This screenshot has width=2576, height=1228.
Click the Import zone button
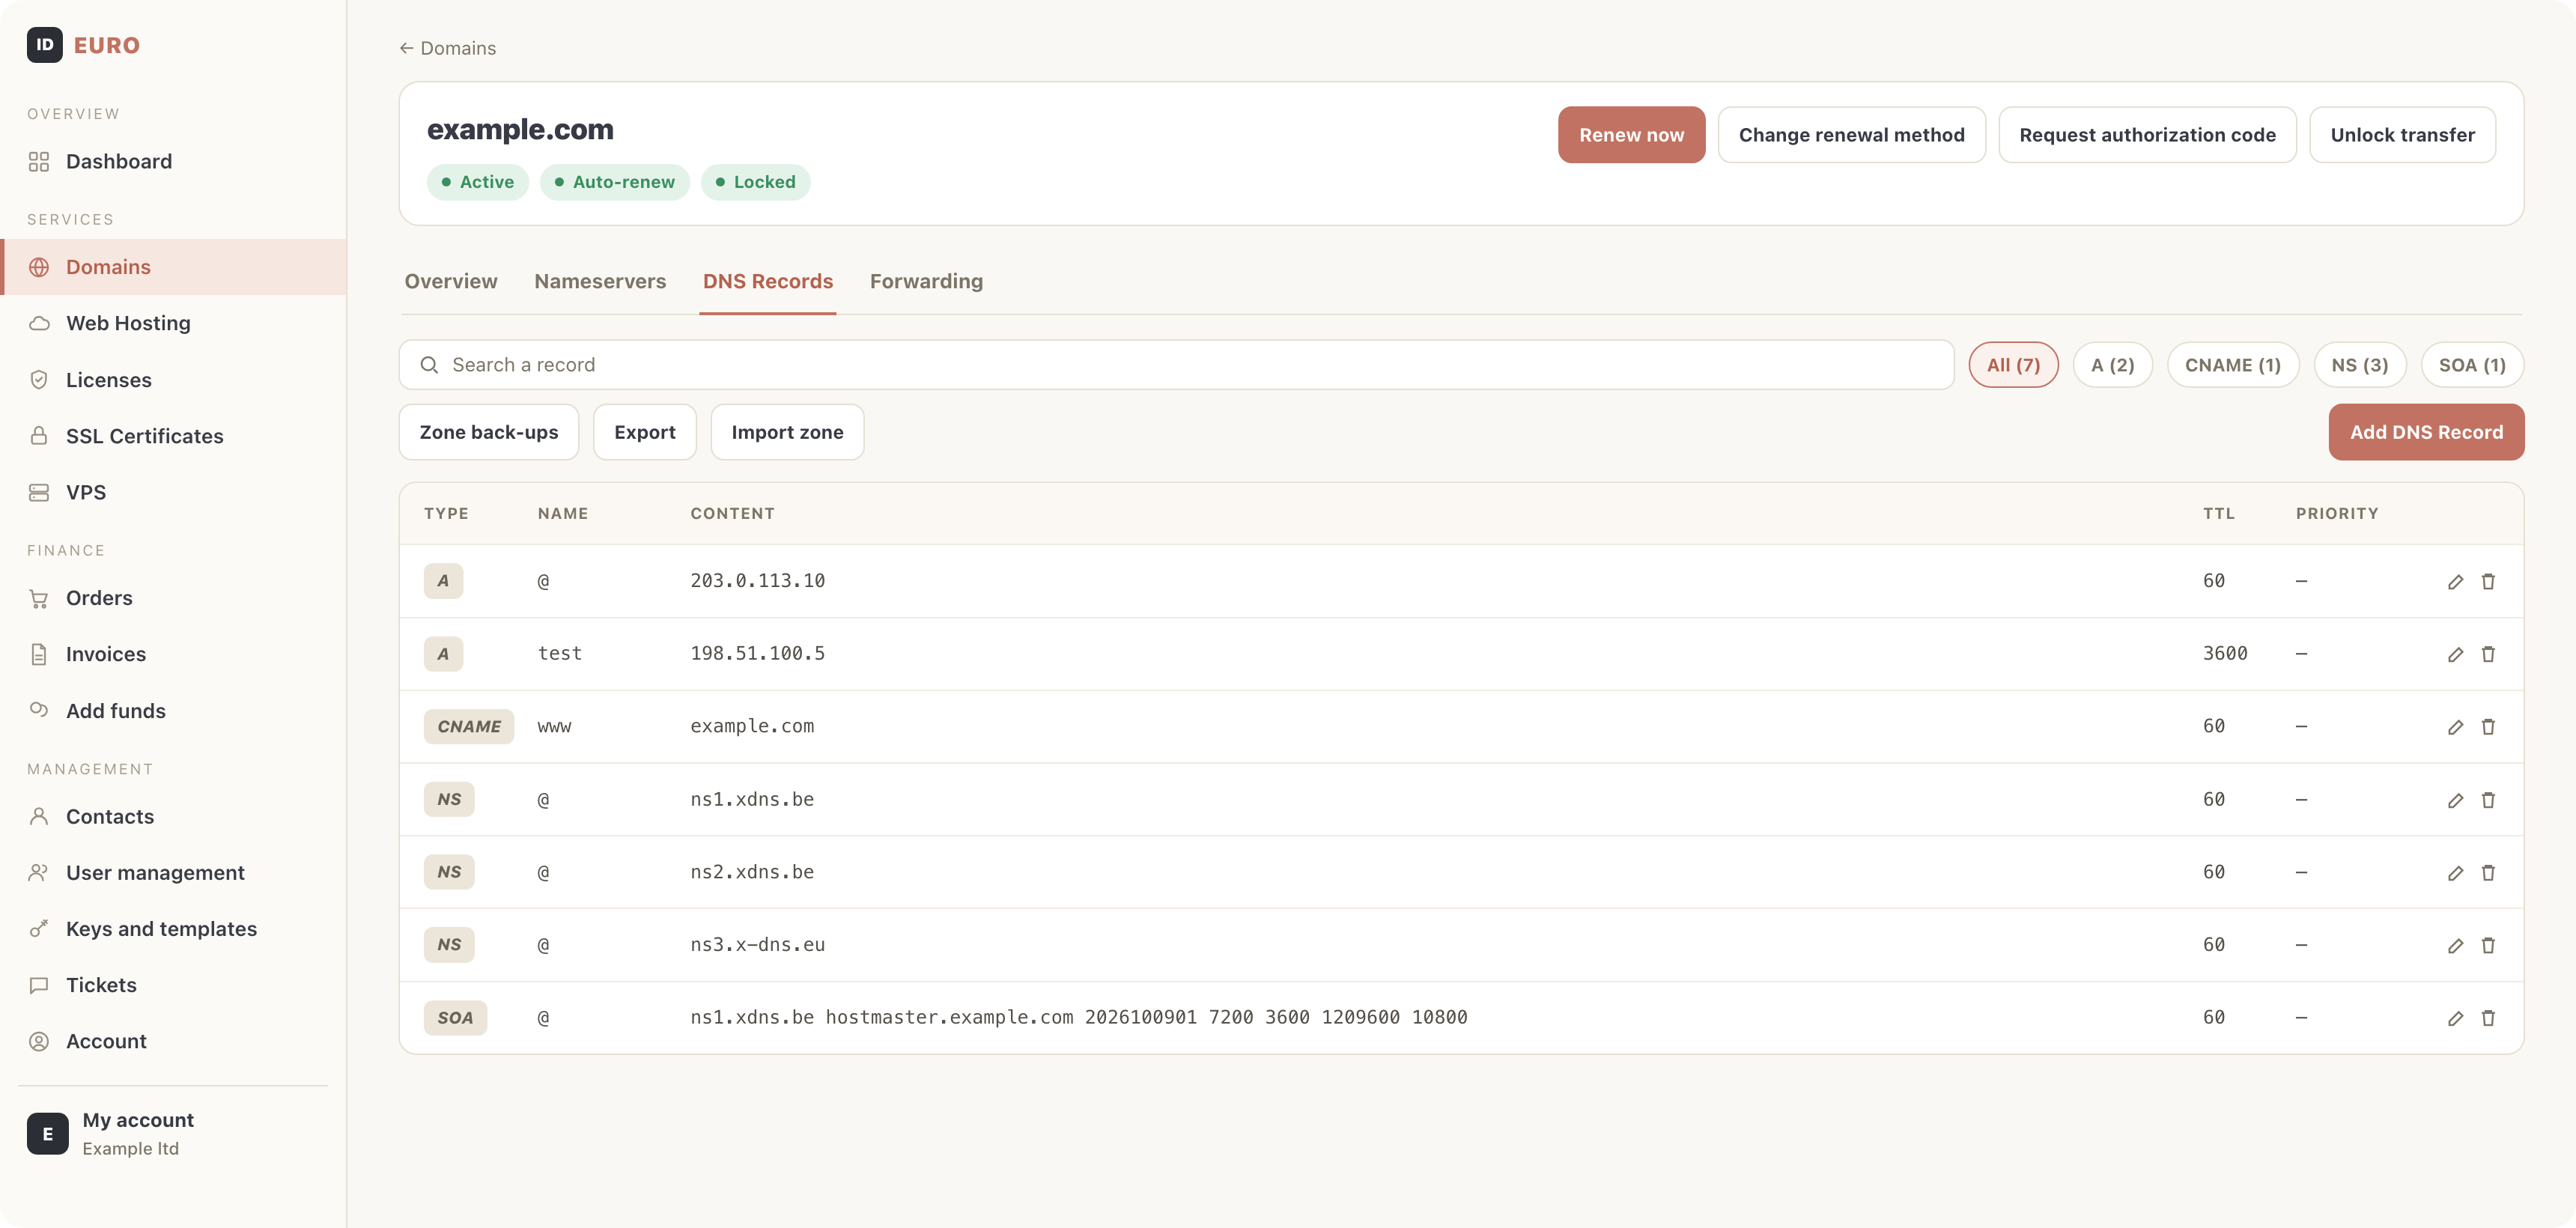pos(787,432)
